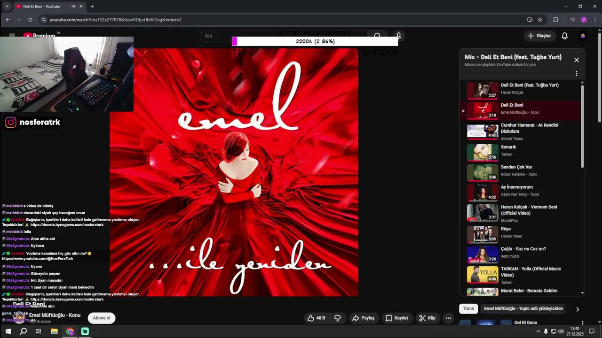Screen dimensions: 602x338
Task: Open Gel Bi Gece recommended video
Action: pyautogui.click(x=526, y=323)
